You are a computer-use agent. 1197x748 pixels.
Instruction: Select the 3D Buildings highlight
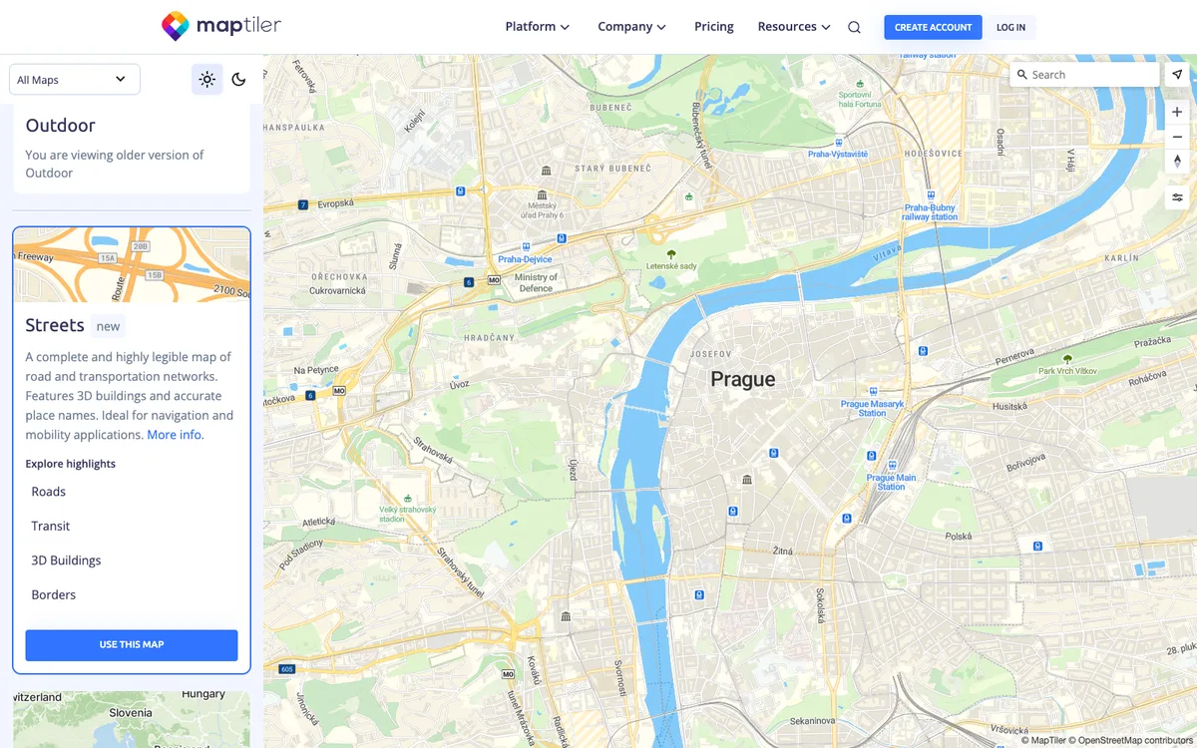pos(66,561)
